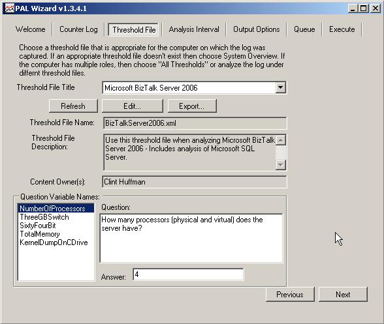Select SixtyFourBit in the variable list
The width and height of the screenshot is (384, 324).
click(56, 226)
